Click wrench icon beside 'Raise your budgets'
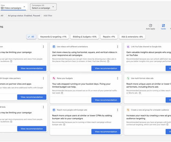 pyautogui.click(x=54, y=78)
